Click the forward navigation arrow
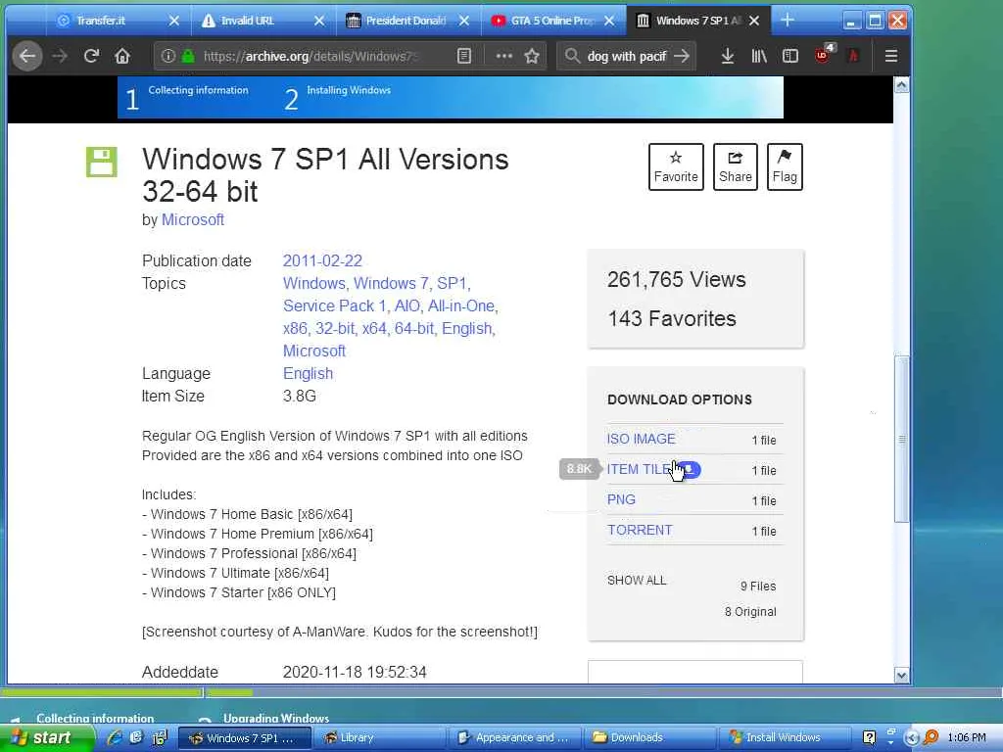Image resolution: width=1003 pixels, height=752 pixels. (60, 56)
